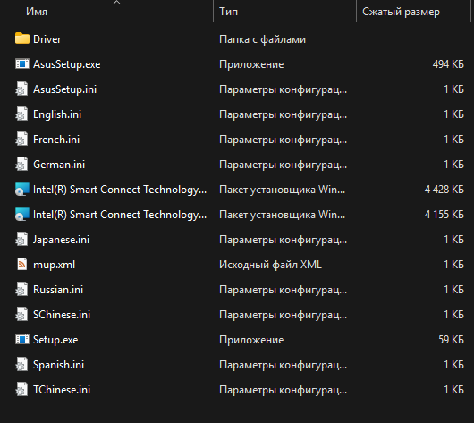
Task: Select the Russian.ini file name
Action: [x=58, y=290]
